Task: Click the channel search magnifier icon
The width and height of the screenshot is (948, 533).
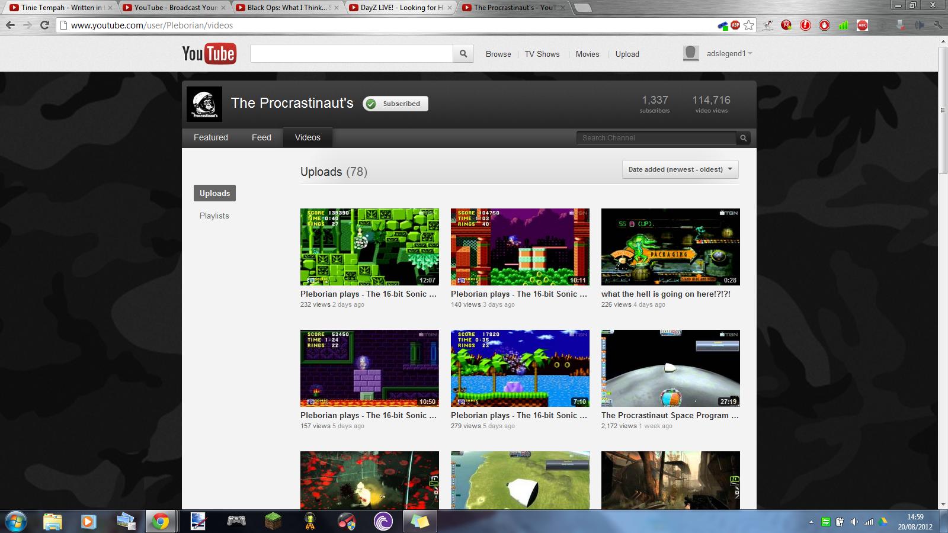Action: click(743, 138)
